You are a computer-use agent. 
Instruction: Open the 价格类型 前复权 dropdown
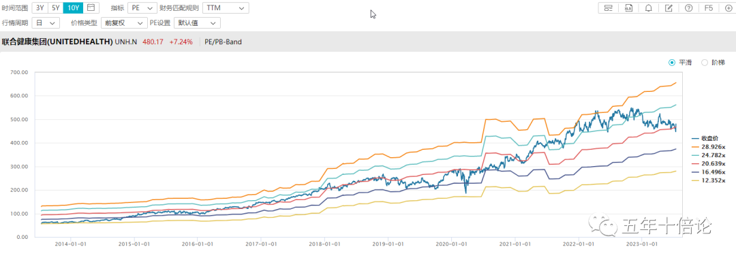(124, 22)
